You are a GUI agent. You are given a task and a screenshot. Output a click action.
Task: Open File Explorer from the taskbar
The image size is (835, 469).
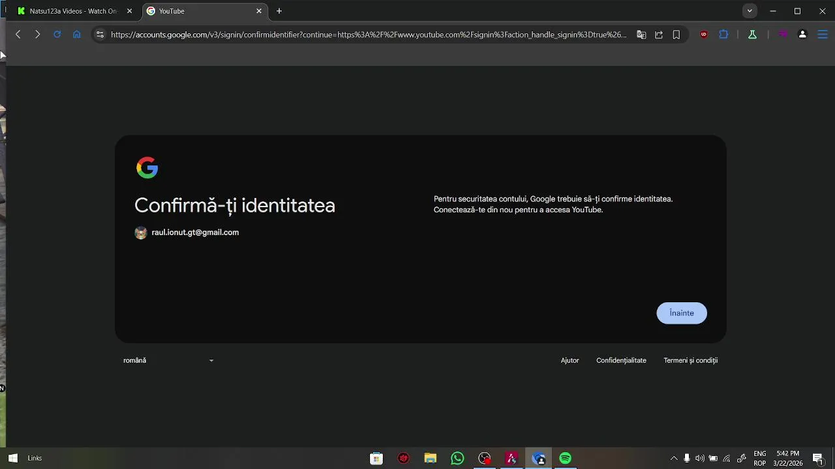430,459
